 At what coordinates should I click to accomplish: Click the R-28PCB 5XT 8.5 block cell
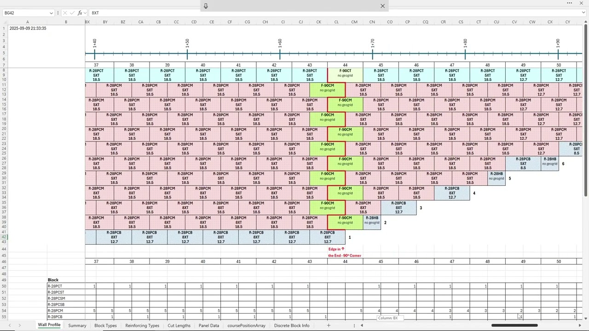pos(523,163)
